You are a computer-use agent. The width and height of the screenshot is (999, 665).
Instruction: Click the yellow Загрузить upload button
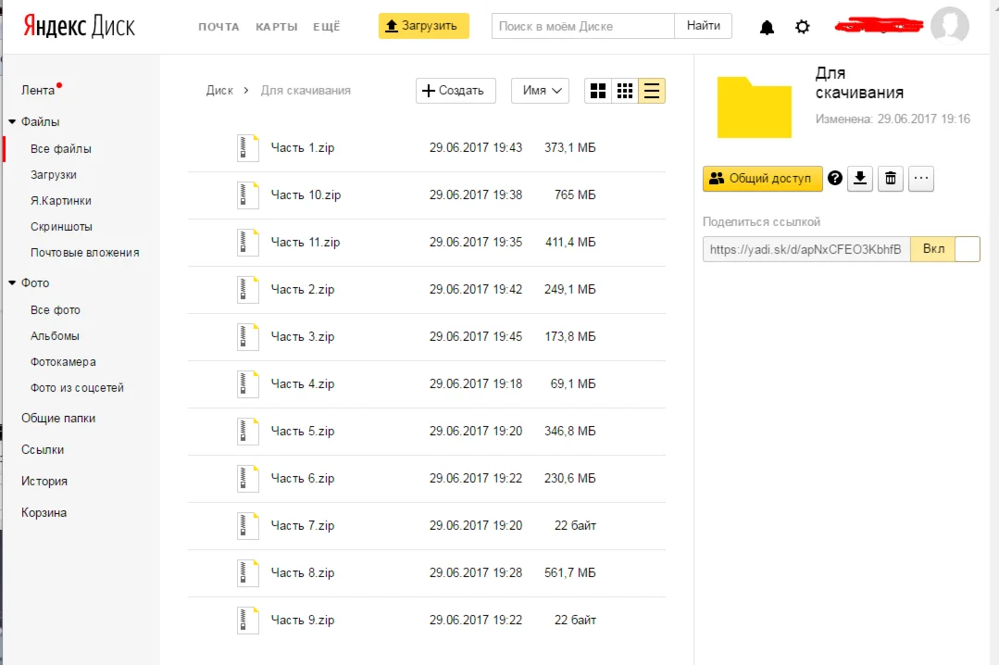tap(423, 26)
